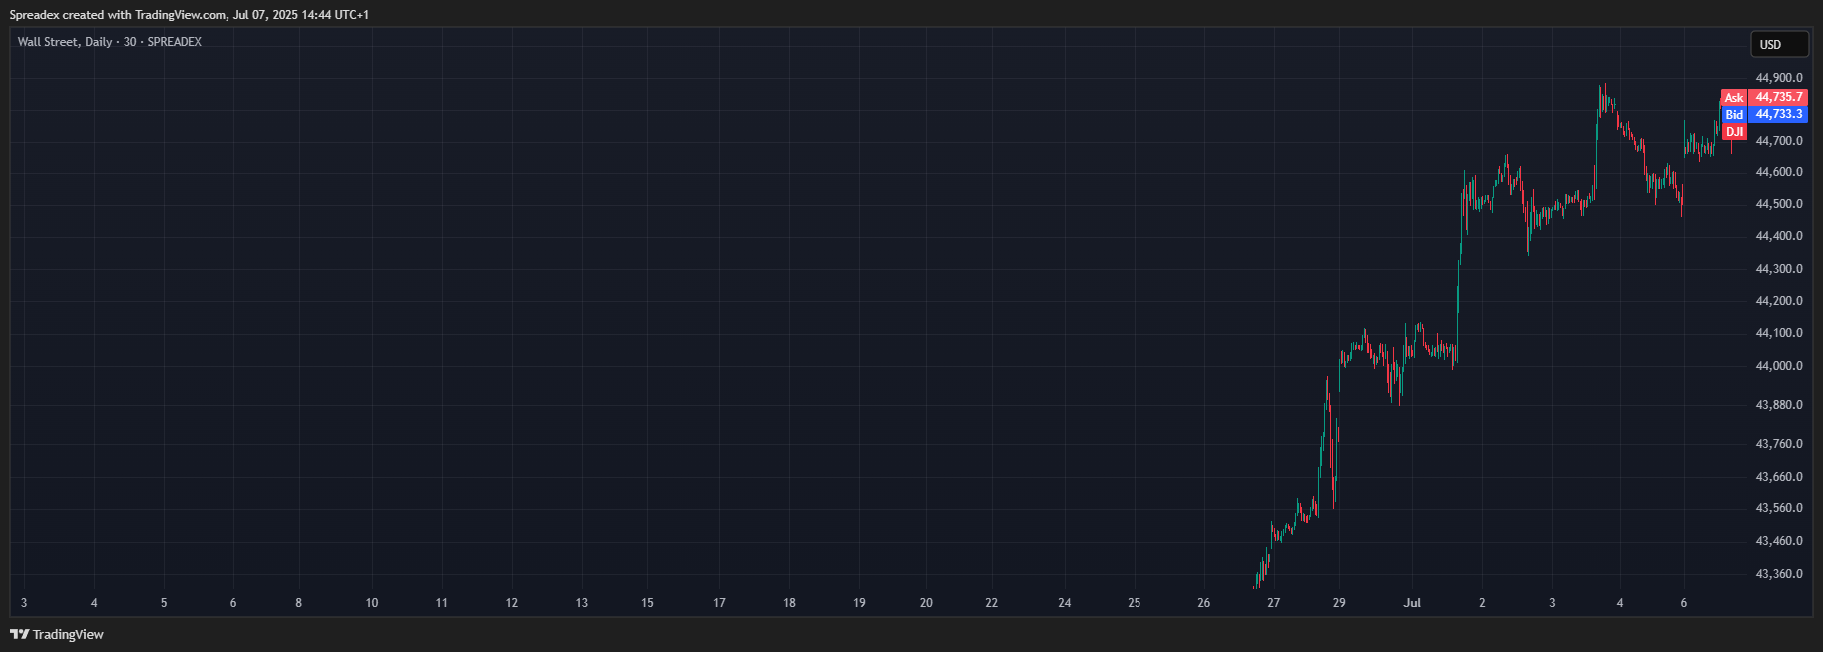The width and height of the screenshot is (1823, 652).
Task: Click the TradingView logo icon
Action: [x=19, y=634]
